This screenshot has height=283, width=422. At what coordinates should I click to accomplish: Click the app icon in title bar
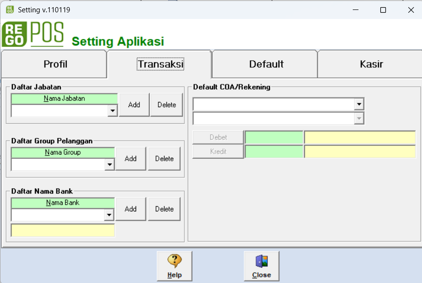(9, 9)
